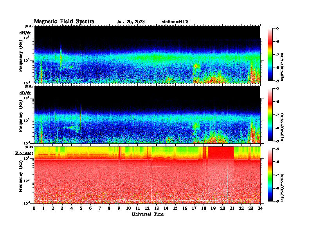Click the 10^1 frequency tick of the Riometer panel
Image resolution: width=310 pixels, height=239 pixels.
(x=26, y=158)
